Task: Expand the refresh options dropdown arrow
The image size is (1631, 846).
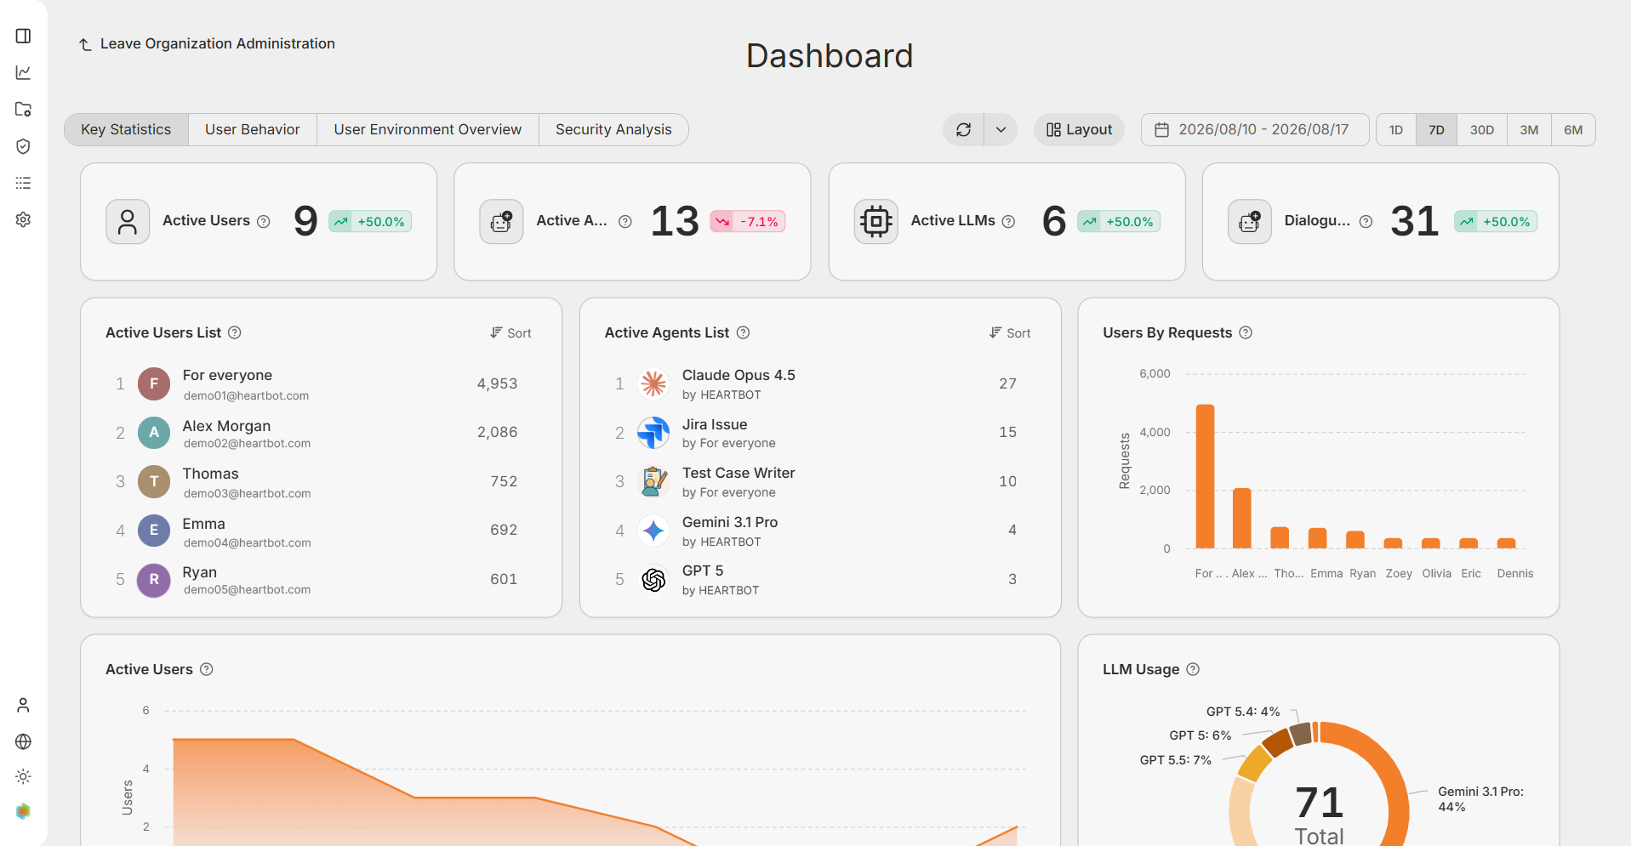Action: 1001,129
